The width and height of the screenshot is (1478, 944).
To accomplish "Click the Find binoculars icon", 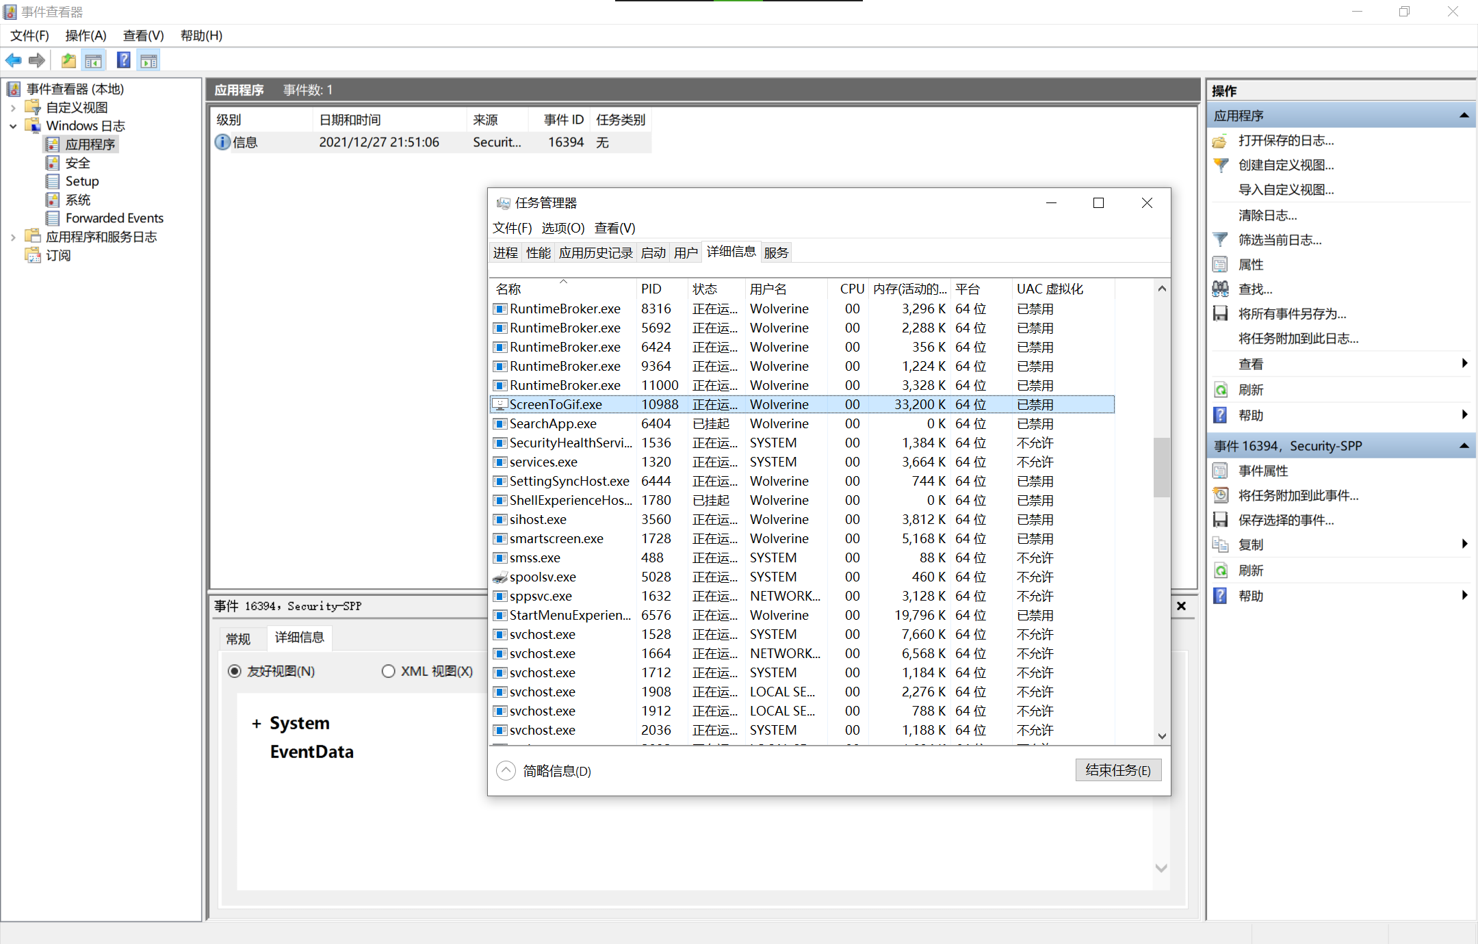I will pyautogui.click(x=1220, y=289).
